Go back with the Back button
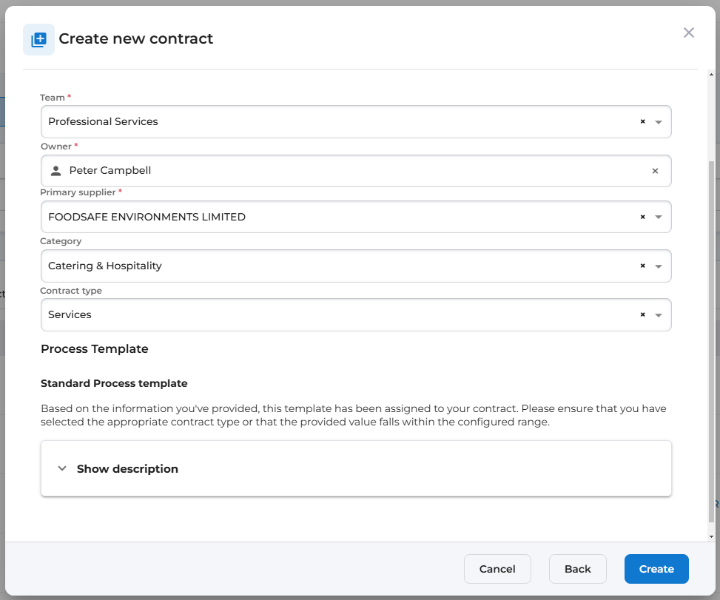Image resolution: width=720 pixels, height=600 pixels. coord(577,569)
